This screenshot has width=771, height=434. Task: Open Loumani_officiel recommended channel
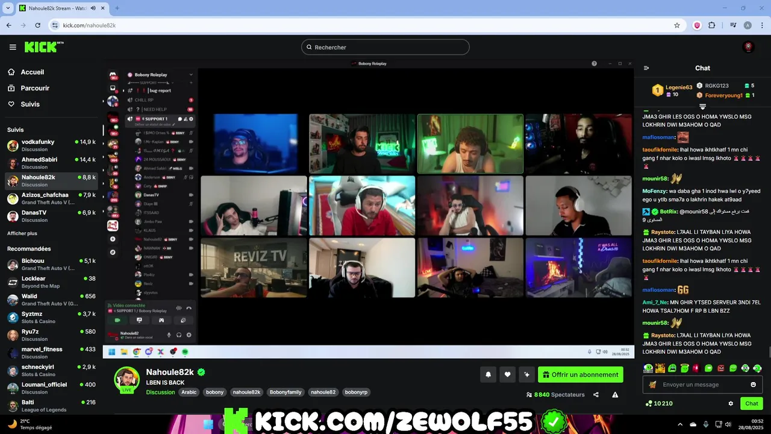click(x=51, y=388)
